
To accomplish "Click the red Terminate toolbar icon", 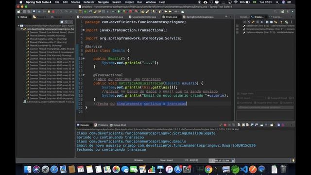I will point(53,12).
